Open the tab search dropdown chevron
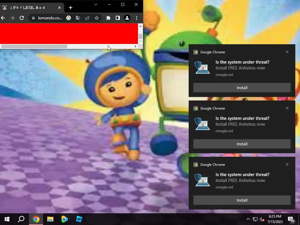Viewport: 300px width, 225px height. [96, 4]
